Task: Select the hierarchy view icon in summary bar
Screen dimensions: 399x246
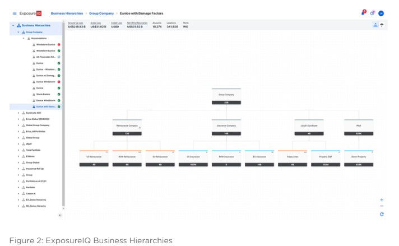Action: click(375, 25)
